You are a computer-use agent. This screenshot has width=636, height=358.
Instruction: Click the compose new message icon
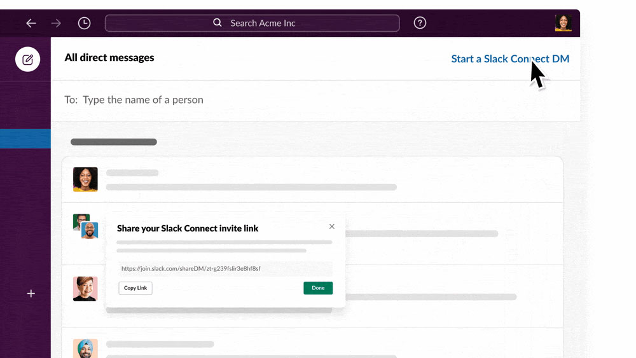[x=27, y=60]
